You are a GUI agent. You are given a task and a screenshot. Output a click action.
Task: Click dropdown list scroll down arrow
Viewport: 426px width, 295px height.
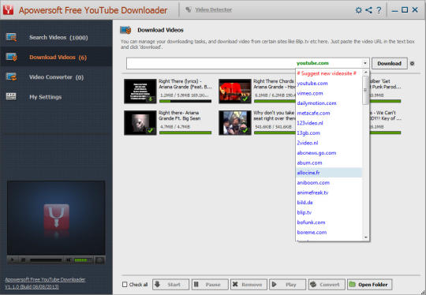pos(365,237)
